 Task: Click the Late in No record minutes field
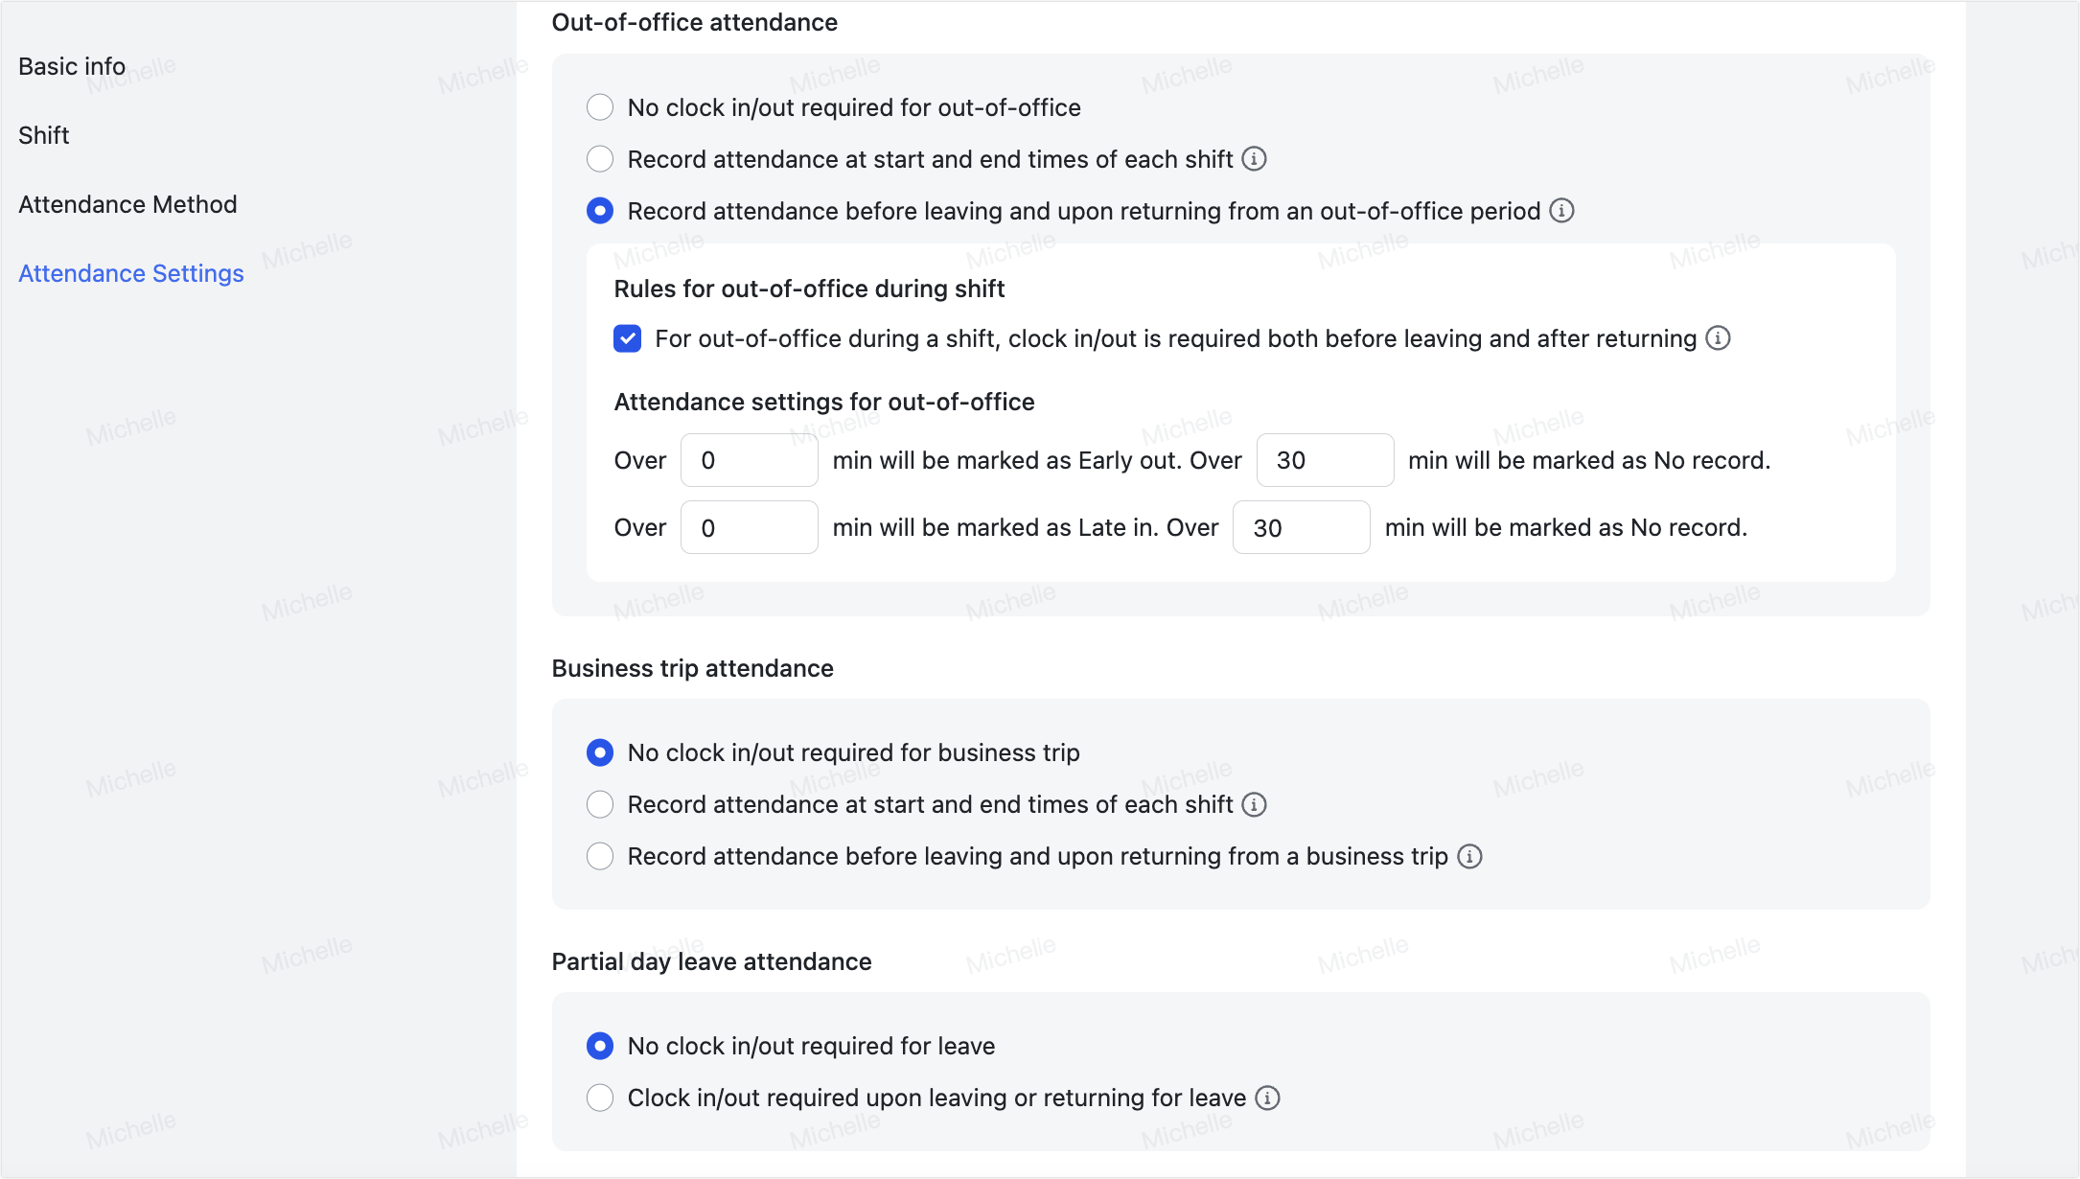1302,527
